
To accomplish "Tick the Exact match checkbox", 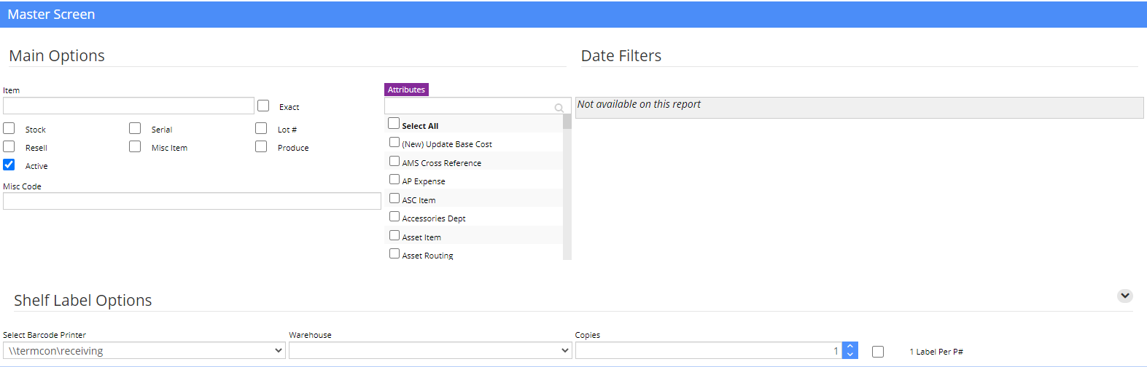I will (x=263, y=106).
